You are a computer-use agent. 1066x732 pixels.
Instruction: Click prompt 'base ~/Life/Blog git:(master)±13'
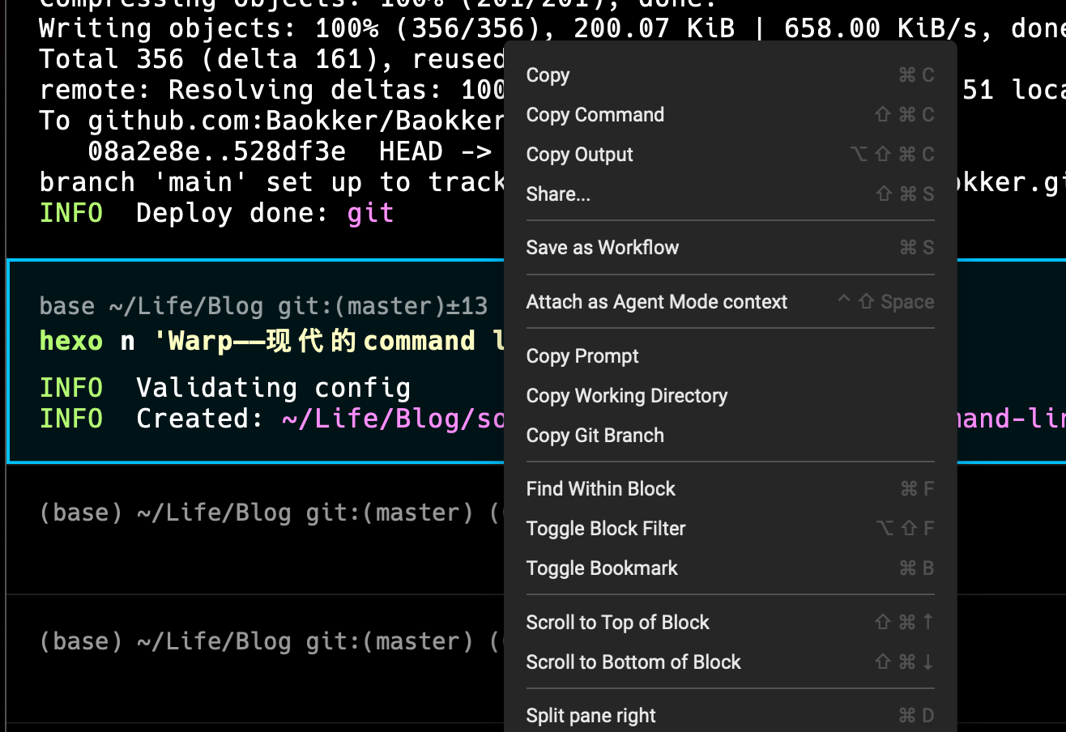pos(263,306)
